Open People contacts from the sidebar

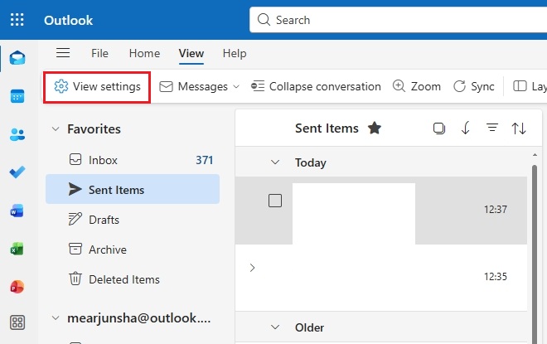[17, 134]
